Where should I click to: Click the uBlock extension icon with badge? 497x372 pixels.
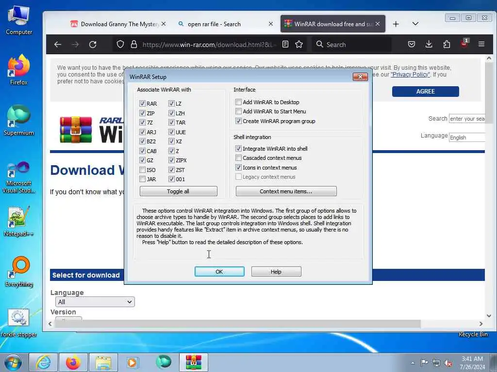coord(464,44)
